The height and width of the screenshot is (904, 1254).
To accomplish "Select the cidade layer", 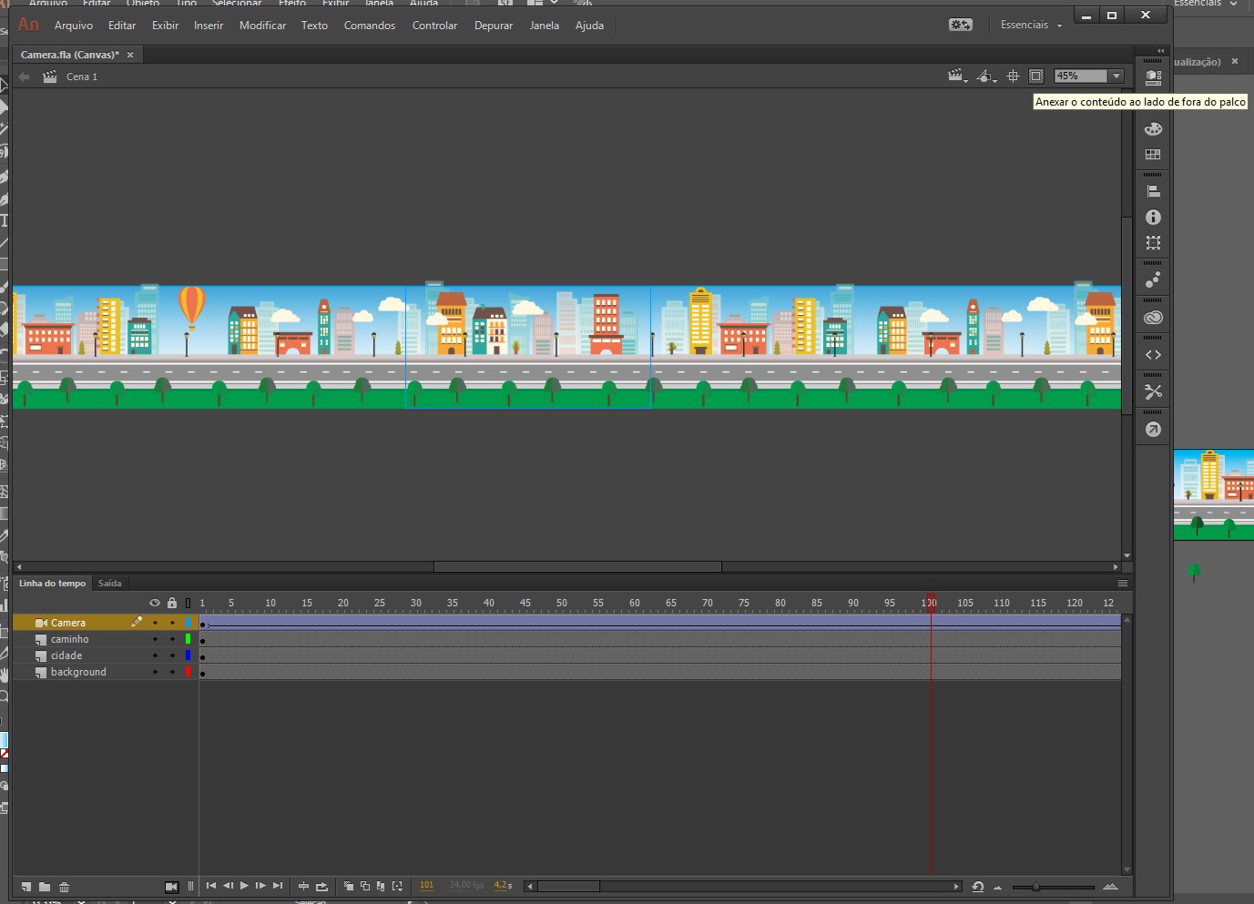I will point(66,655).
